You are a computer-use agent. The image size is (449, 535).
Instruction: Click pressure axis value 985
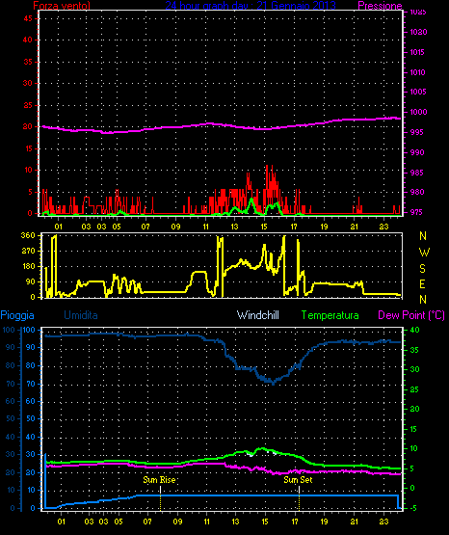tap(417, 173)
